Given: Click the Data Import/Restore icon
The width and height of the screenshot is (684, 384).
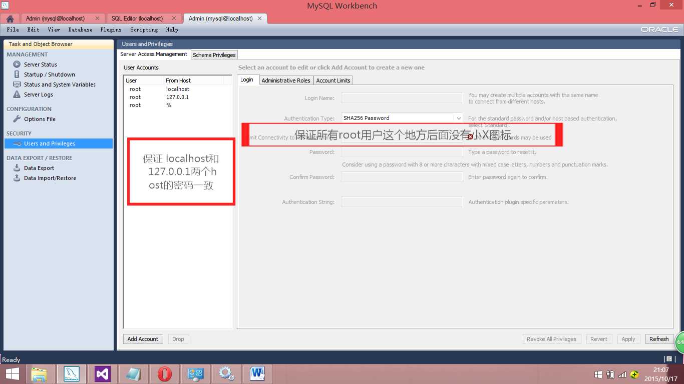Looking at the screenshot, I should pyautogui.click(x=17, y=178).
